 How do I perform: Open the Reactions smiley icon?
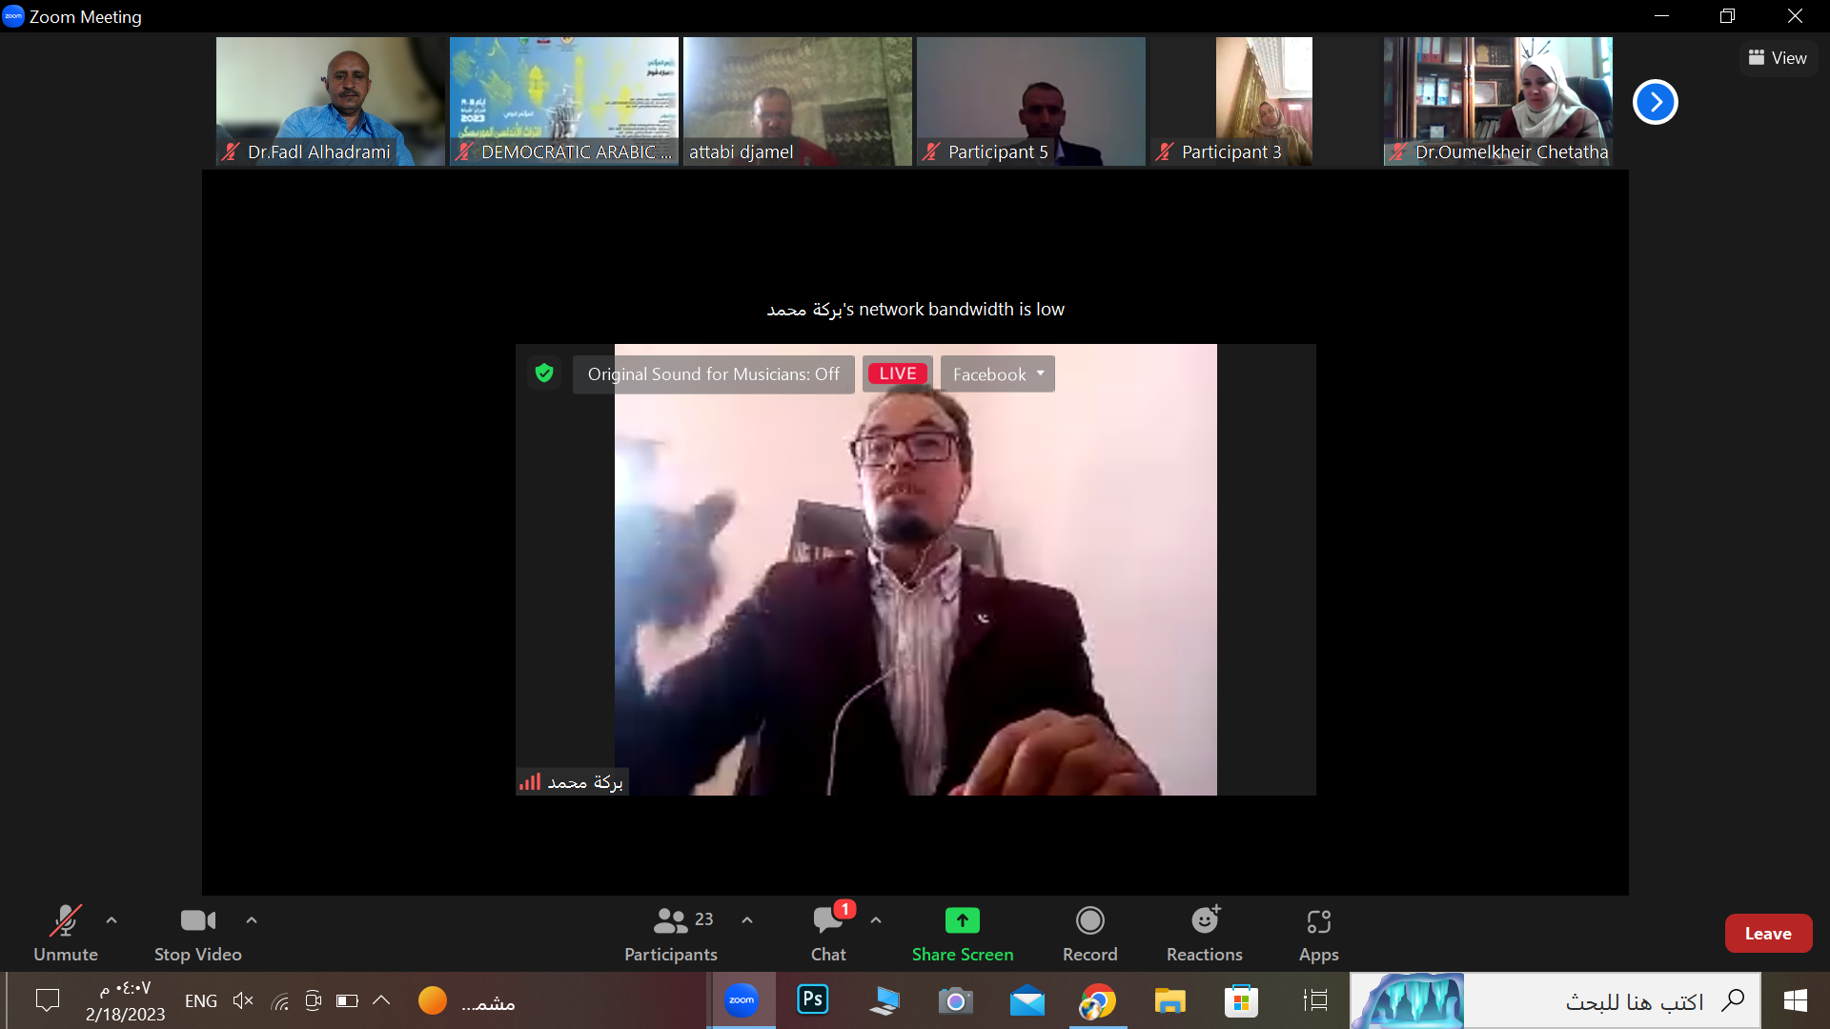pyautogui.click(x=1205, y=921)
